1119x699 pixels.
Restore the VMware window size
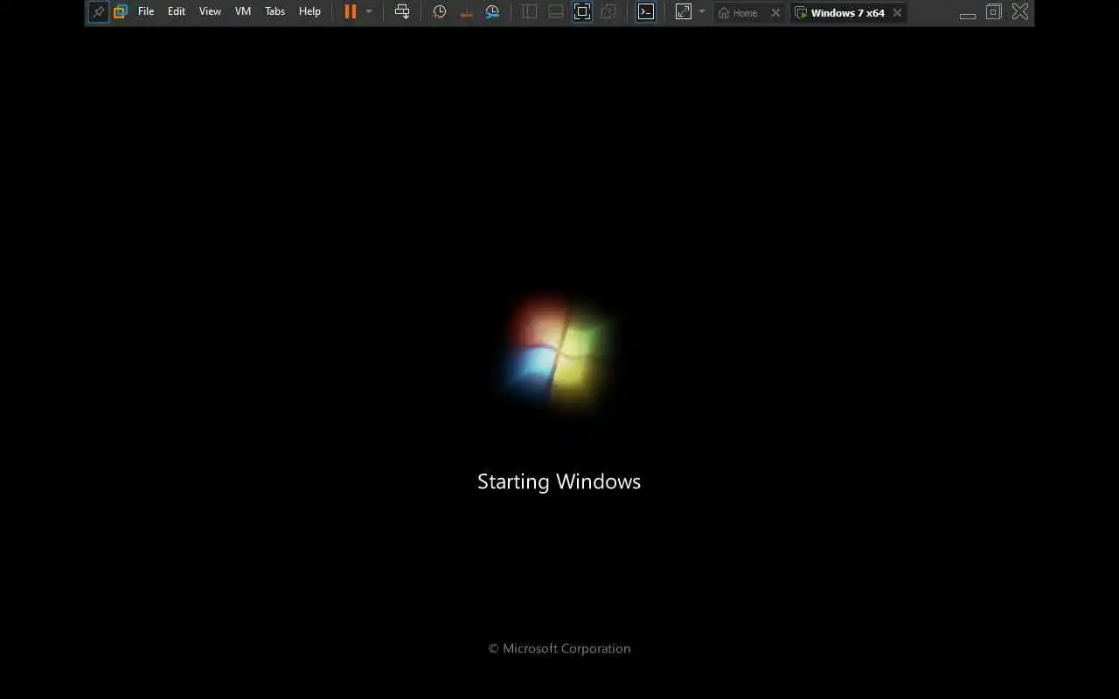tap(994, 12)
